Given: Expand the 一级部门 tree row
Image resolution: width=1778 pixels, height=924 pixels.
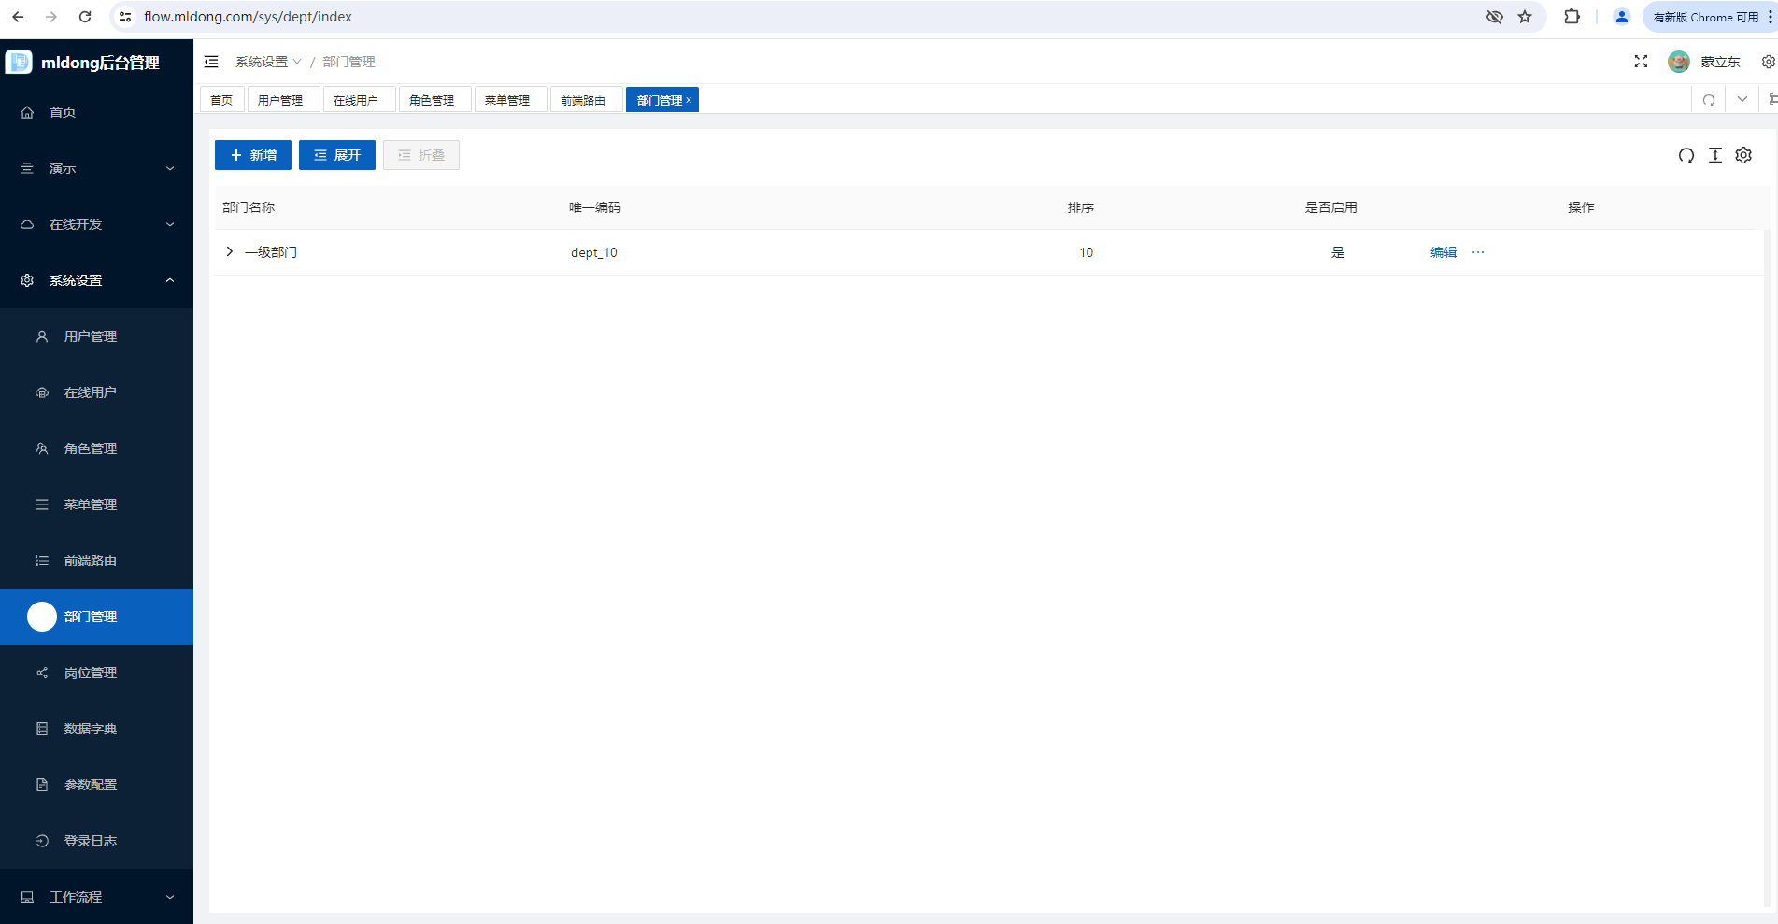Looking at the screenshot, I should click(230, 251).
